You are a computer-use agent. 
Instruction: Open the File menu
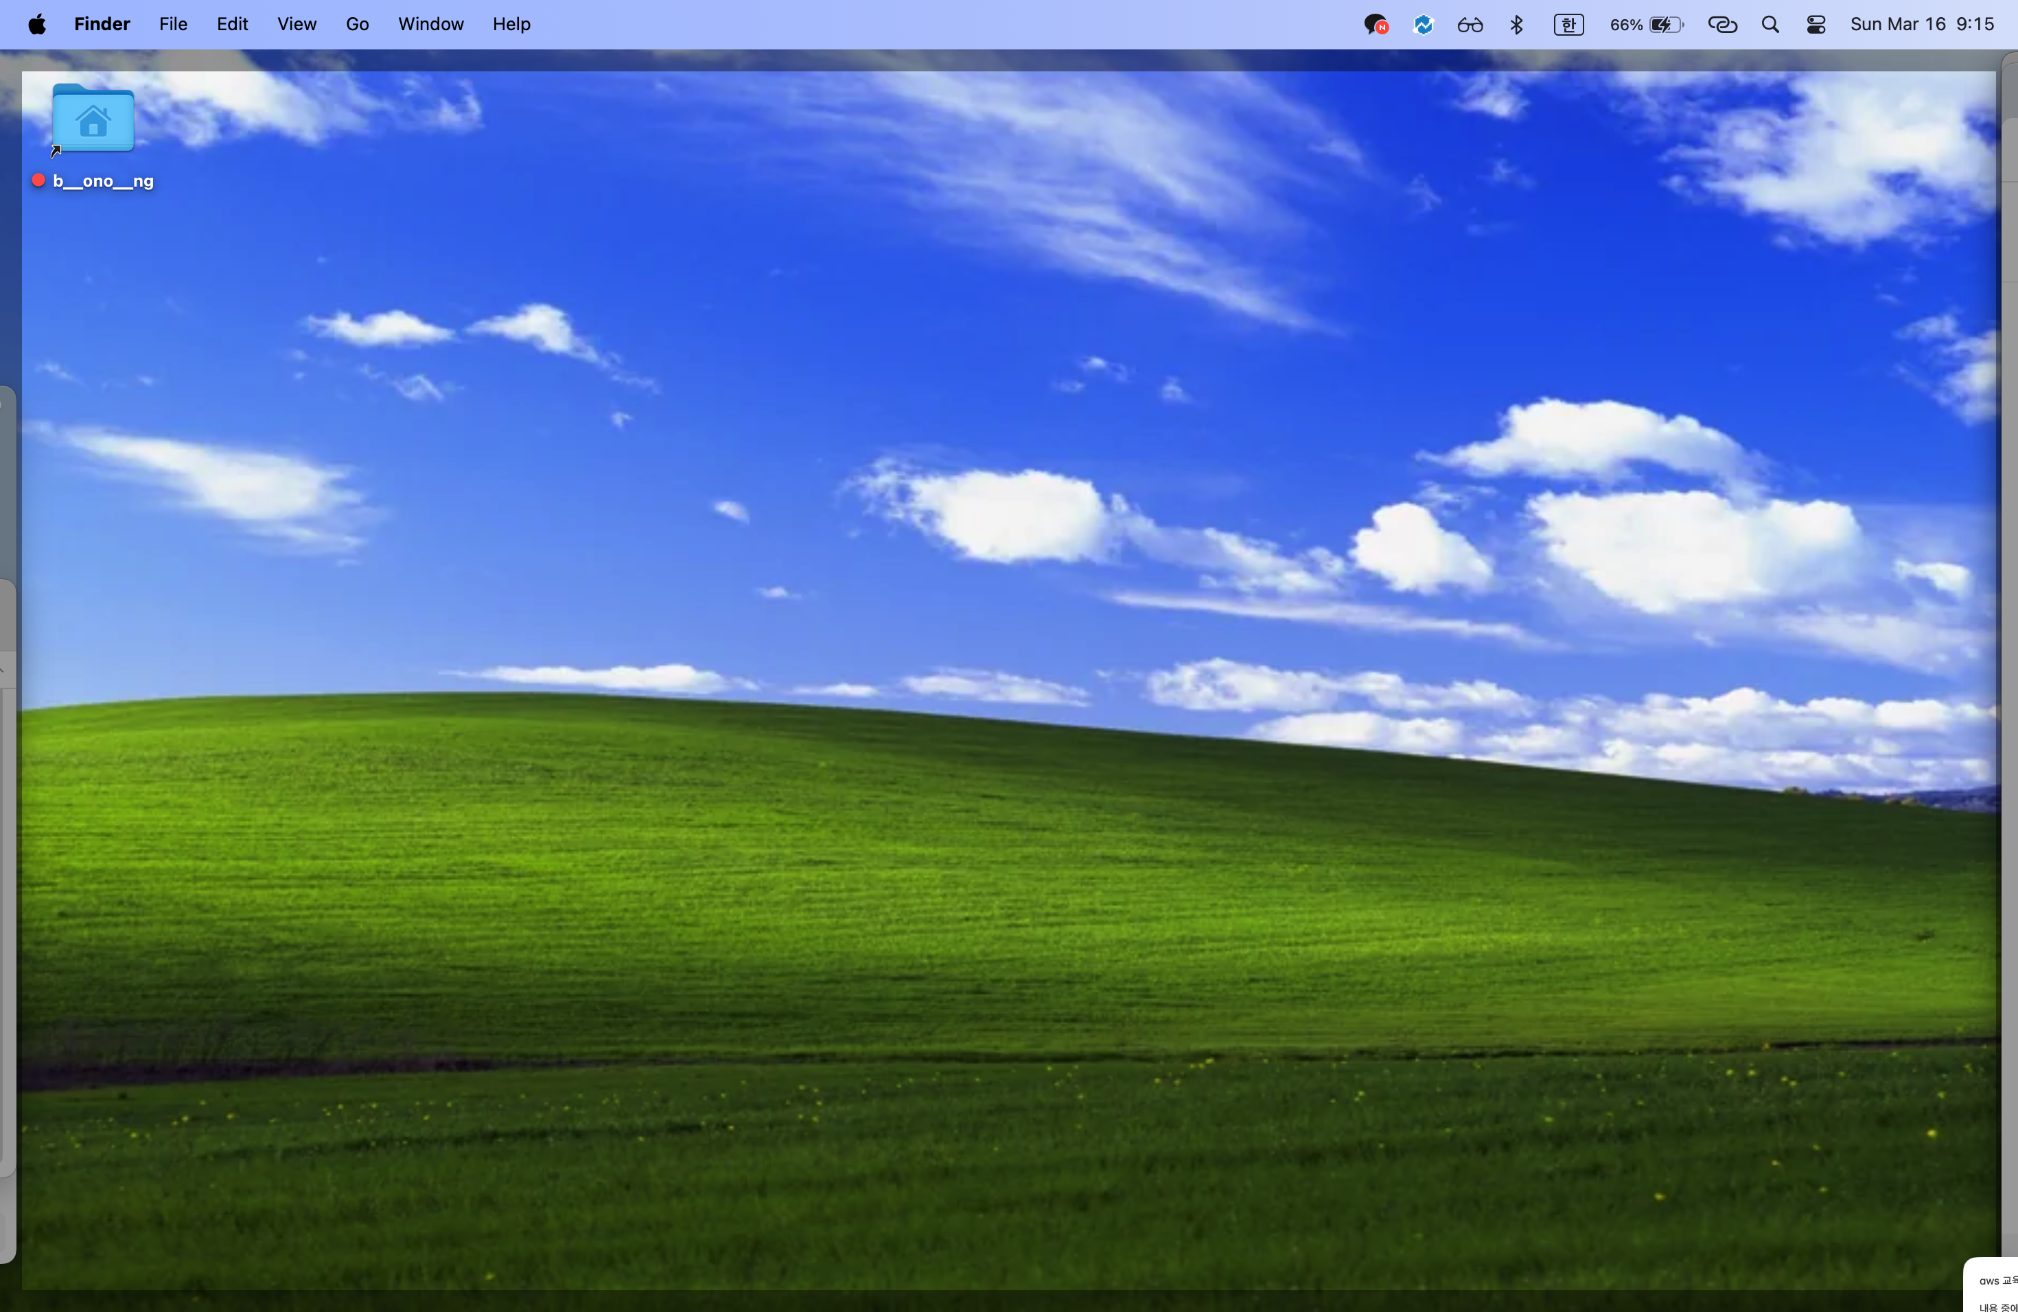[x=173, y=24]
